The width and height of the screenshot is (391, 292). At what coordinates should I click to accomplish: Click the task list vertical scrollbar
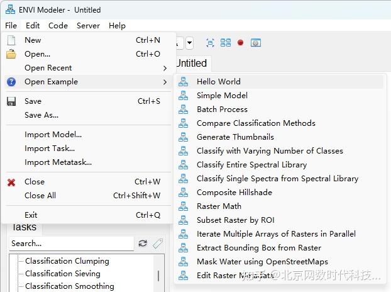tap(158, 276)
